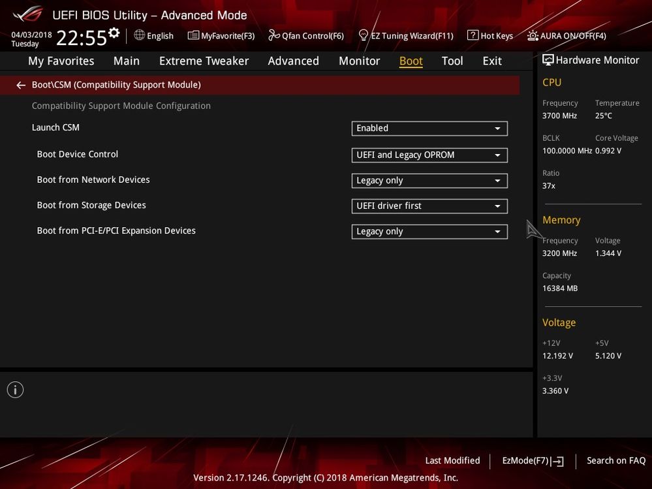Click the Memory frequency value 3200 MHz
Viewport: 652px width, 489px height.
coord(560,253)
